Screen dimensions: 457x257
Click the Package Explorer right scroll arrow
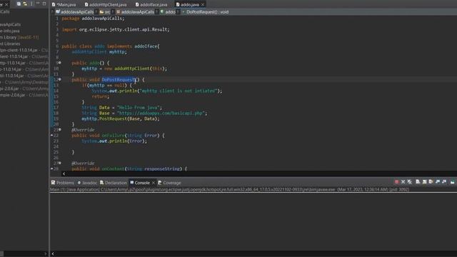[46, 254]
